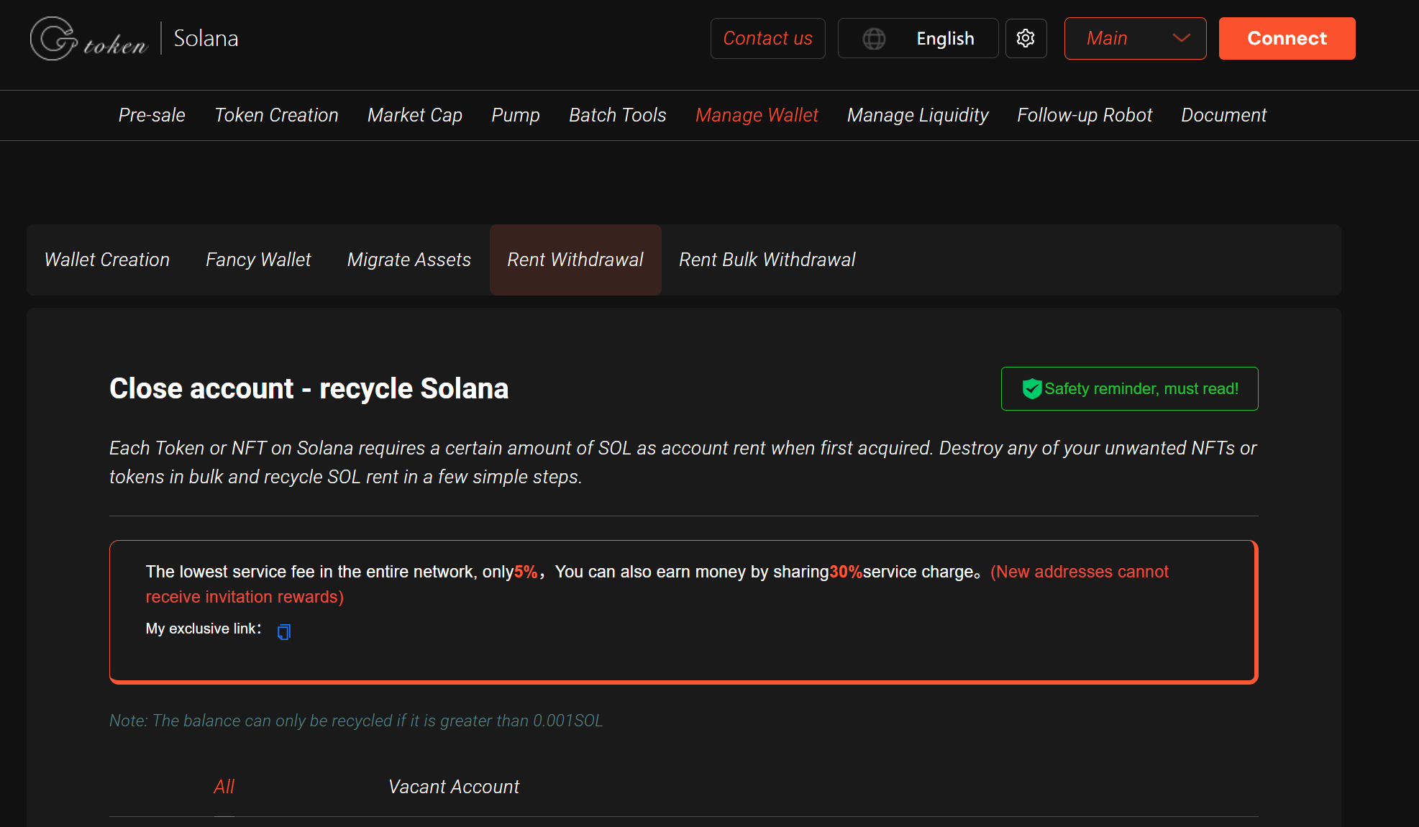Click the G token logo
Image resolution: width=1419 pixels, height=827 pixels.
coord(88,38)
